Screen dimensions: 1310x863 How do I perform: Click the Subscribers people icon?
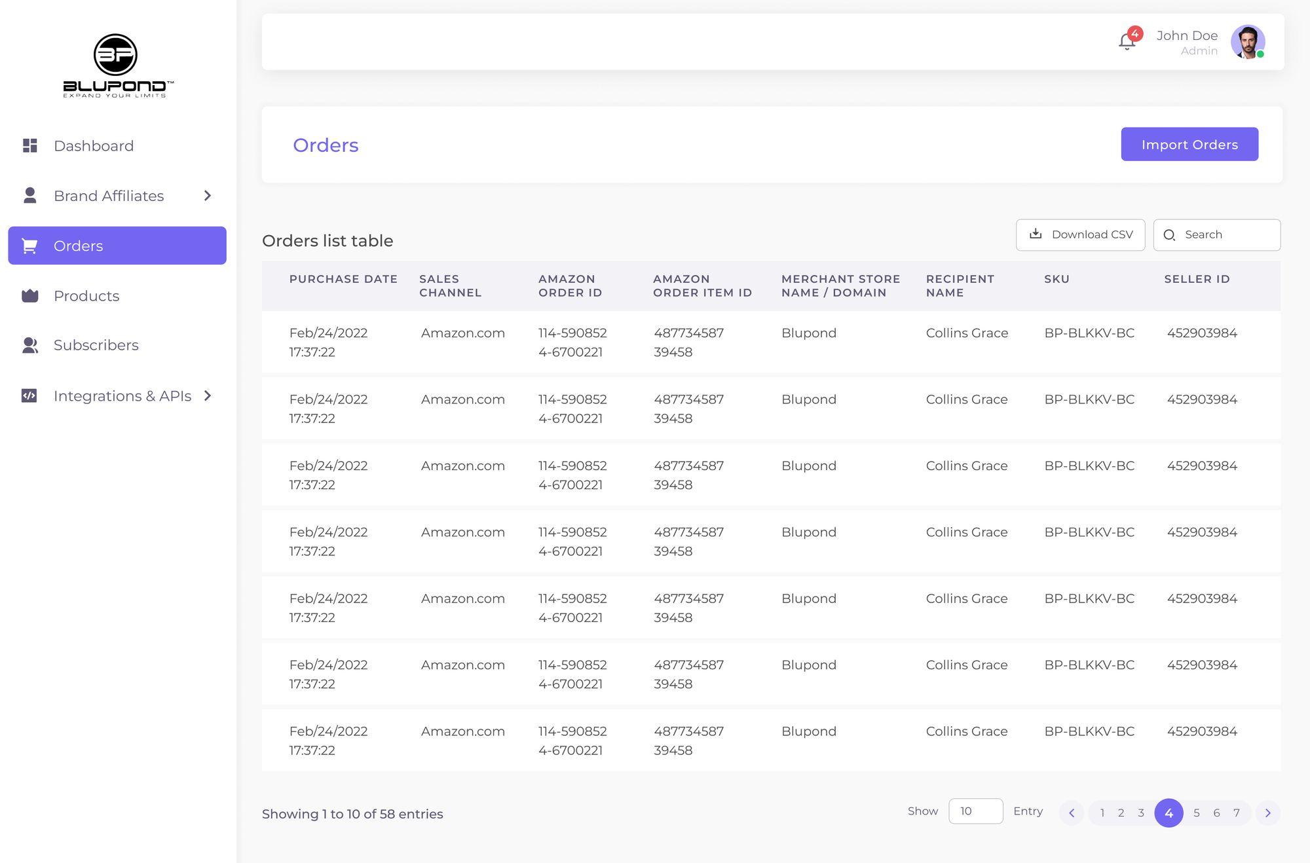tap(30, 345)
